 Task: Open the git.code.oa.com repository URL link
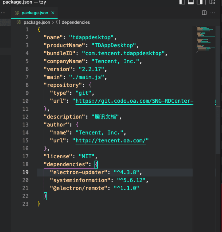pyautogui.click(x=134, y=101)
